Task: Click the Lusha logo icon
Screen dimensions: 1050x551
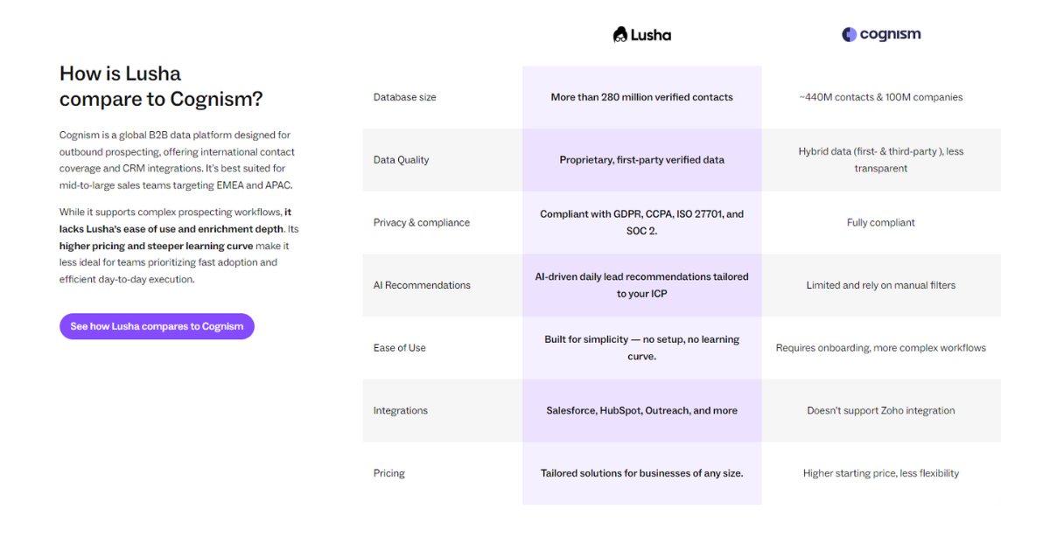Action: tap(641, 35)
